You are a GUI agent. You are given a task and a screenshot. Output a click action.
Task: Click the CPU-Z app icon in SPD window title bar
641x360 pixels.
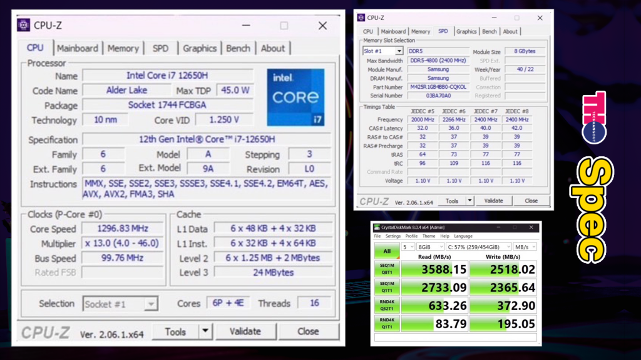(x=361, y=17)
